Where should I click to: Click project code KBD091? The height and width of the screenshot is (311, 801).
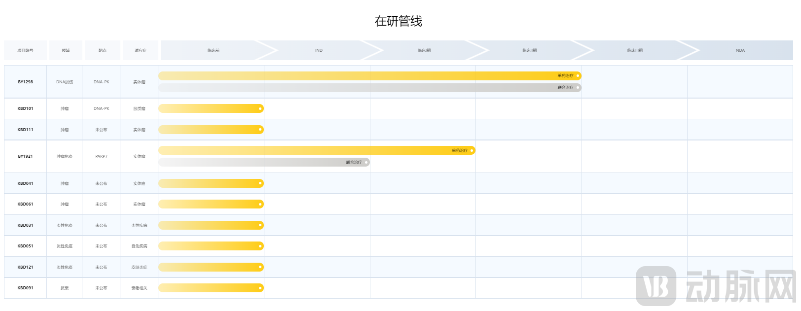click(25, 288)
